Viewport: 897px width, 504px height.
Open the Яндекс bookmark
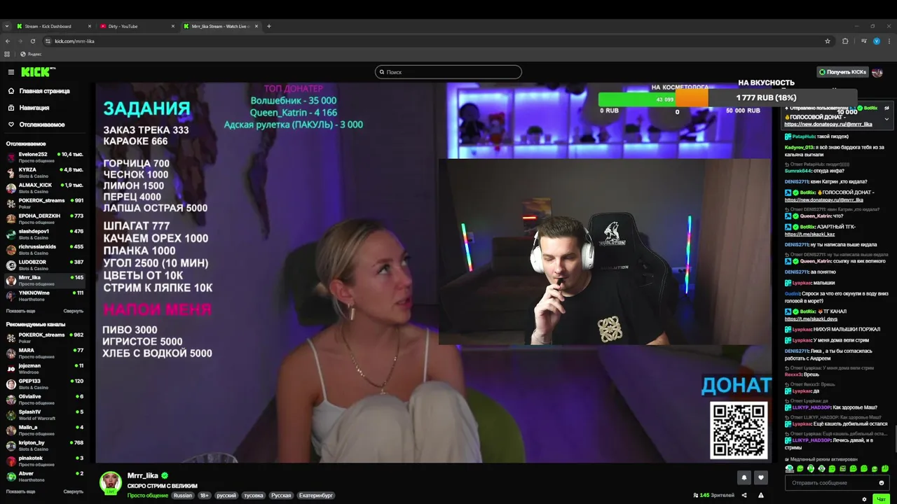click(x=31, y=54)
